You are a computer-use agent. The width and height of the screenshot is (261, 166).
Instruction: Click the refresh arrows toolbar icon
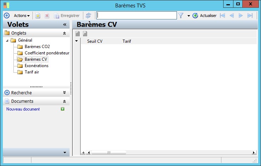pos(88,16)
